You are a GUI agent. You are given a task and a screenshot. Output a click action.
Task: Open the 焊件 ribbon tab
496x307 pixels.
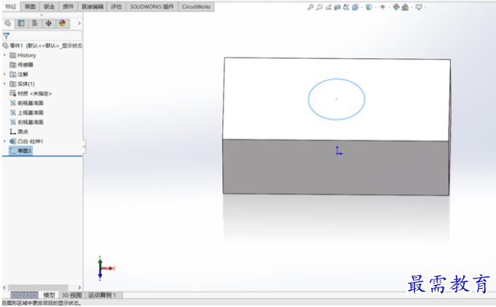[68, 7]
